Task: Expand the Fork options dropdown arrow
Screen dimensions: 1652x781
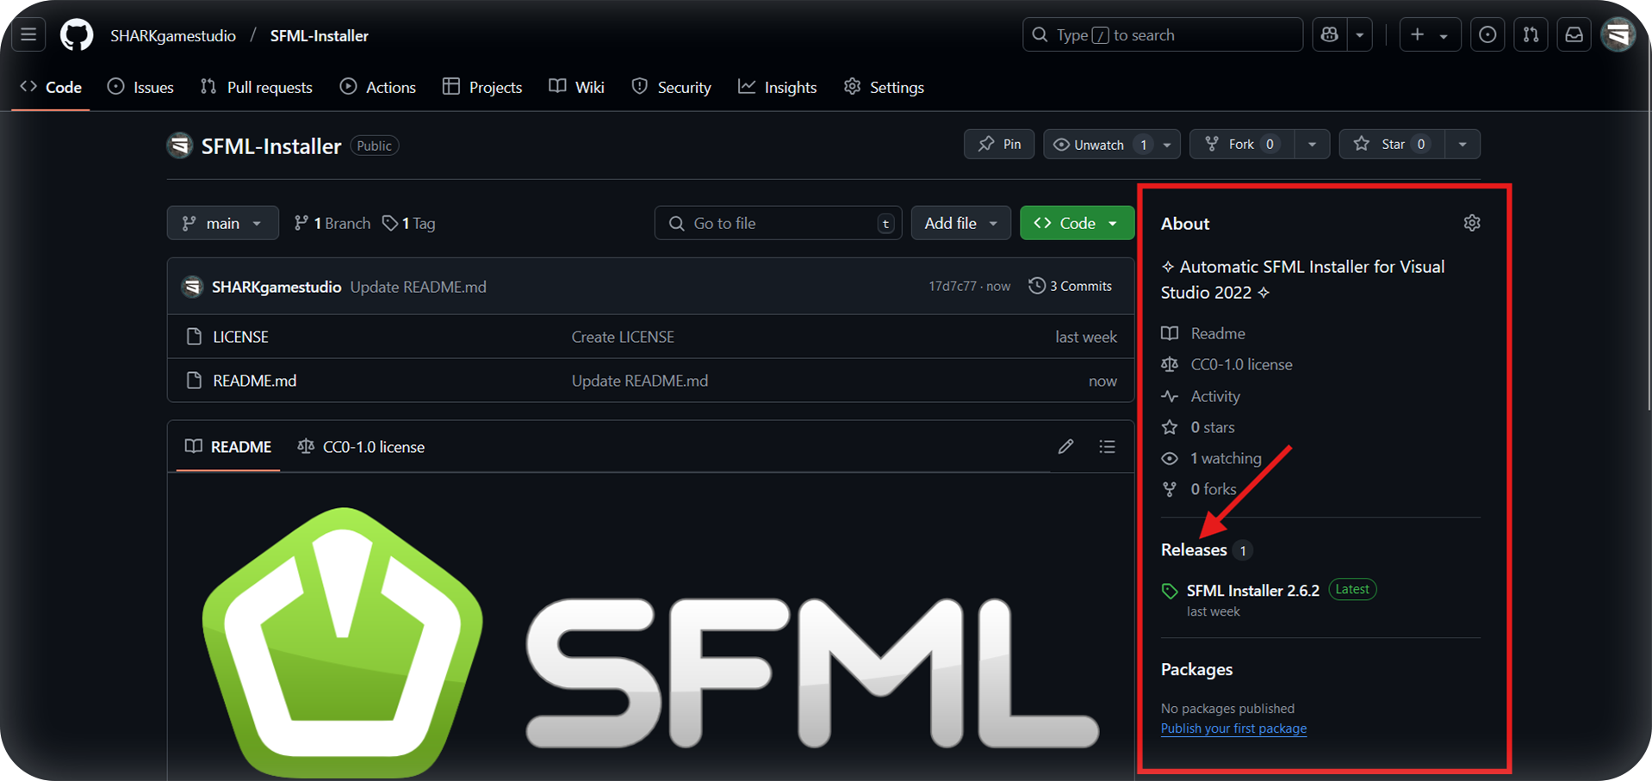Action: click(1312, 144)
